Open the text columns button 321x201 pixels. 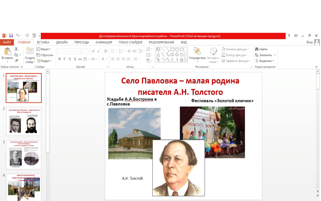137,59
